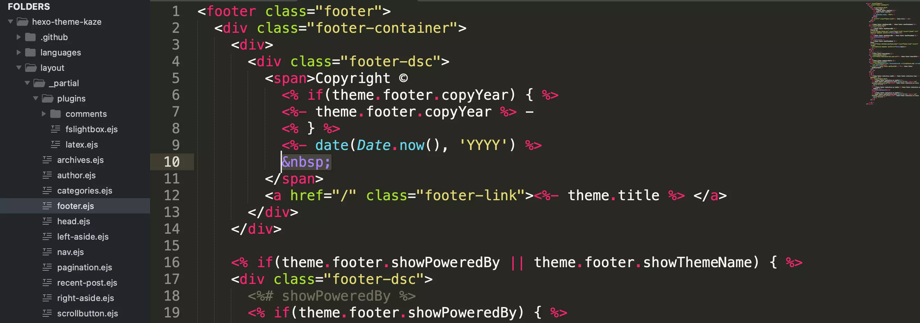
Task: Jump using the code minimap
Action: click(892, 53)
